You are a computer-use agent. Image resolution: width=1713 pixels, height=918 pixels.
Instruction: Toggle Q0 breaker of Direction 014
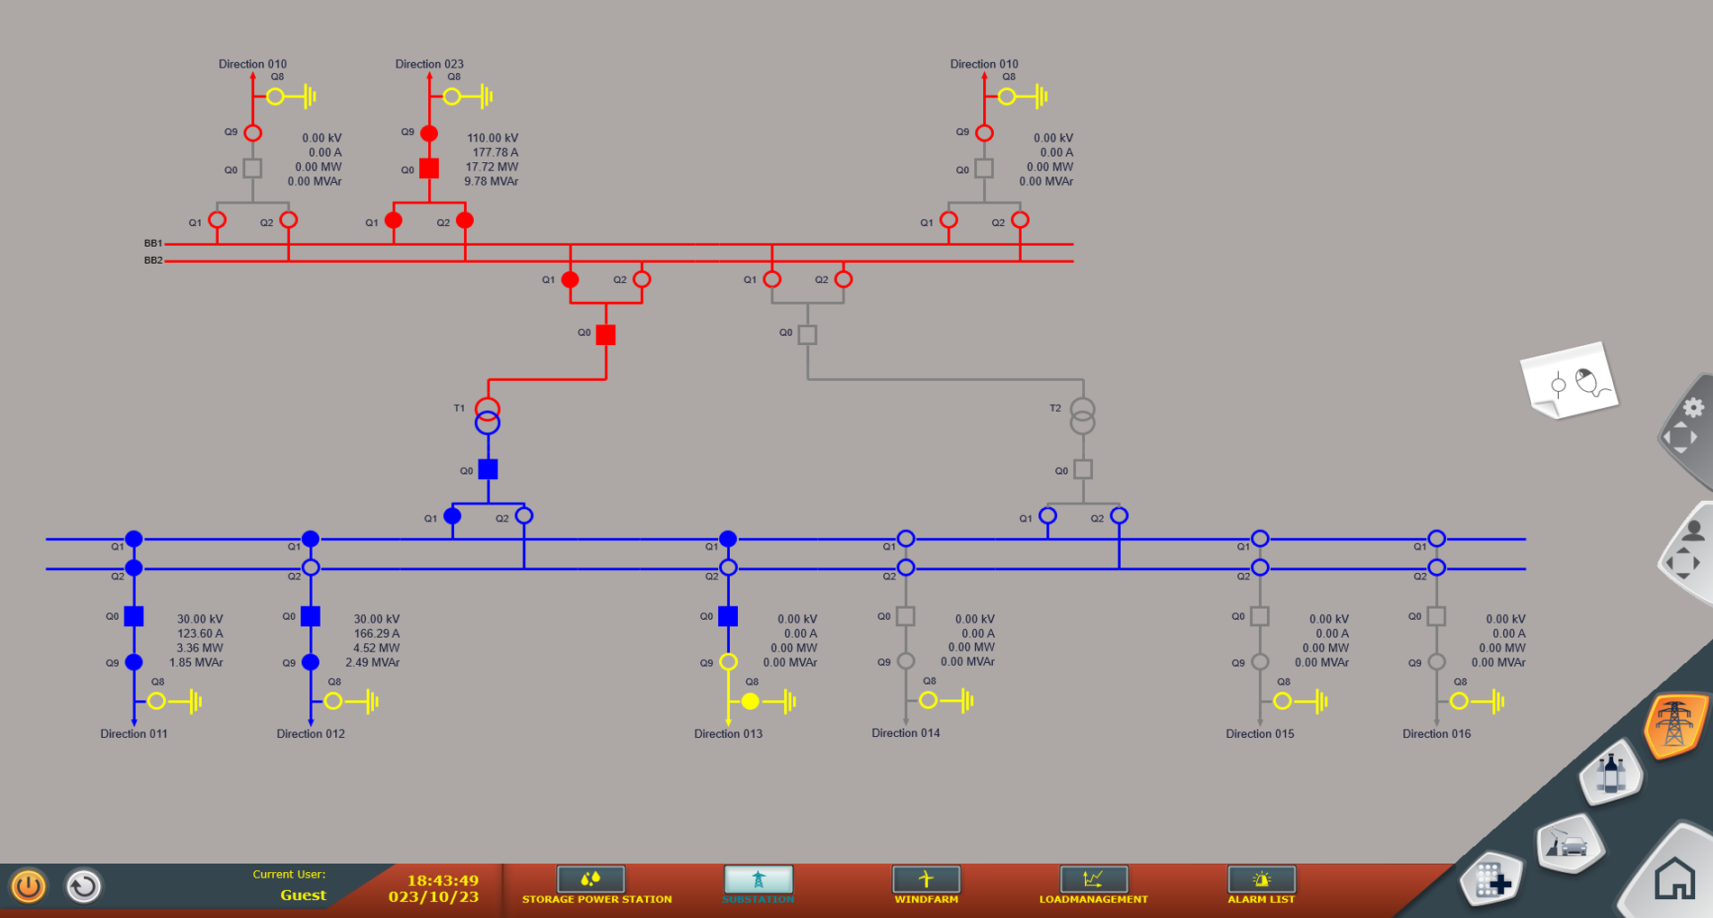coord(907,616)
